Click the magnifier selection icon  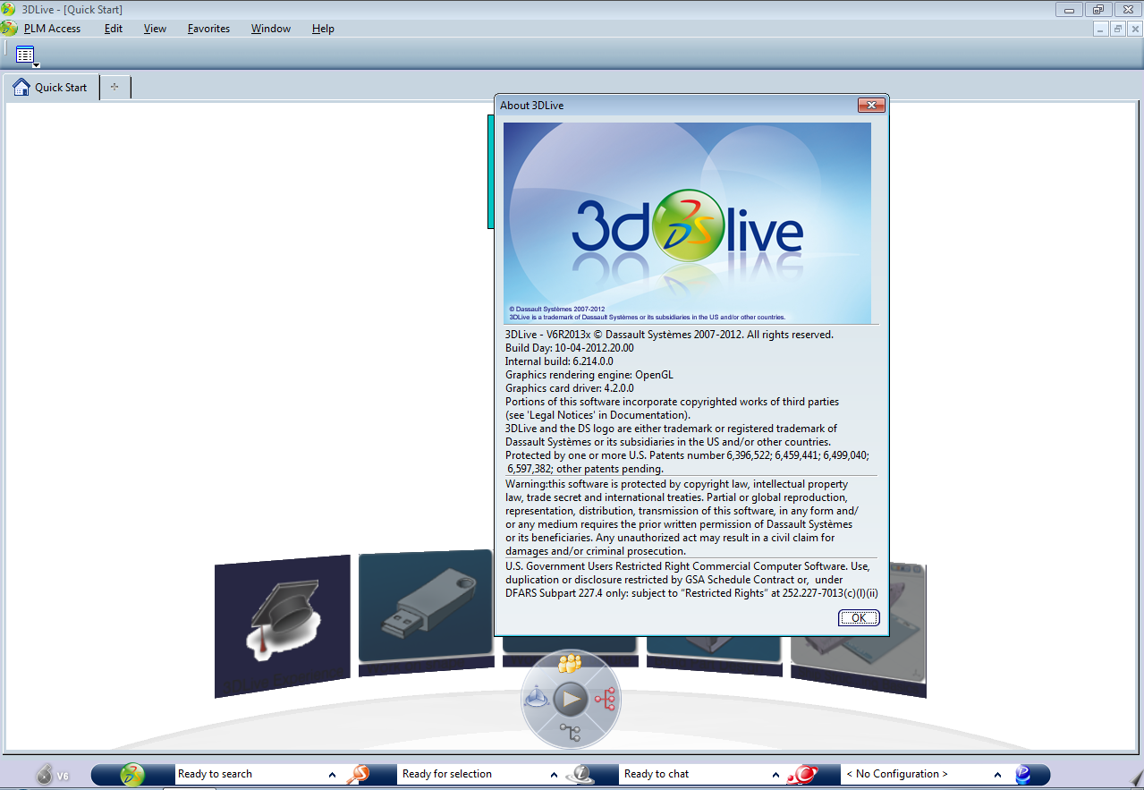click(358, 775)
